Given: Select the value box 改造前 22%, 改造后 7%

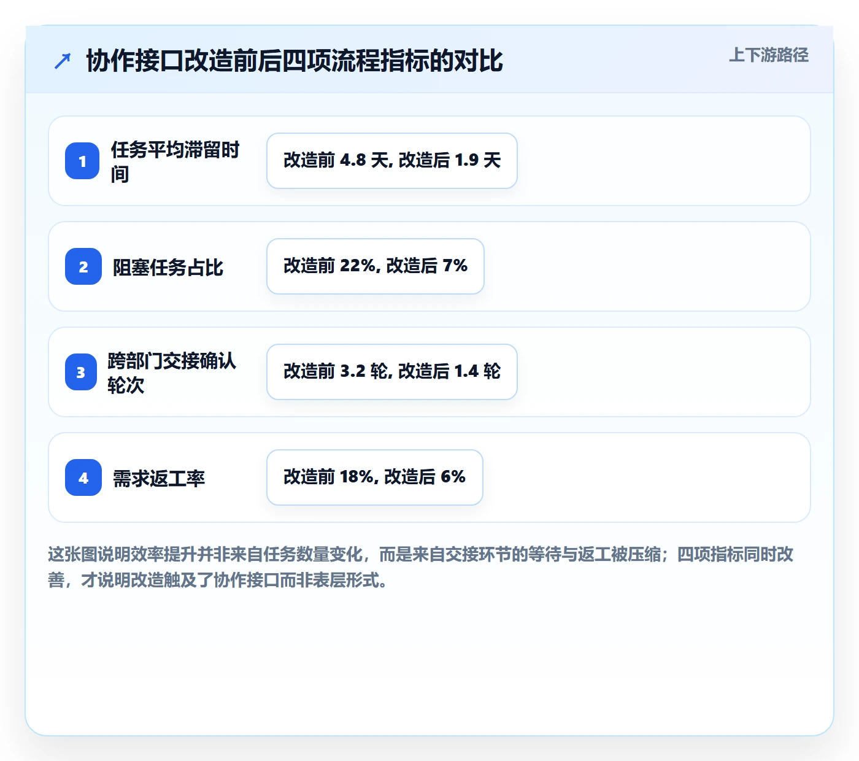Looking at the screenshot, I should coord(376,266).
